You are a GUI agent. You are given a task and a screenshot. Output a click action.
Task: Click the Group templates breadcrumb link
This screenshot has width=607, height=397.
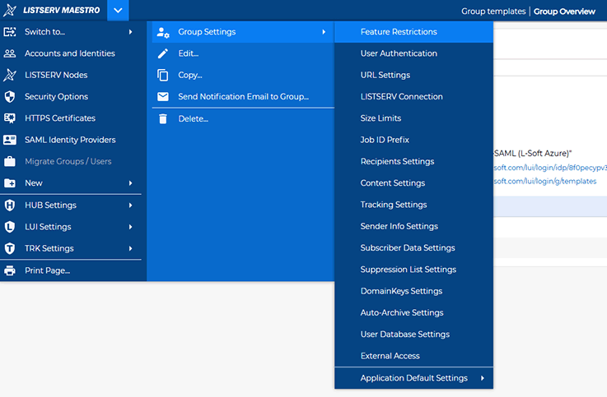493,12
